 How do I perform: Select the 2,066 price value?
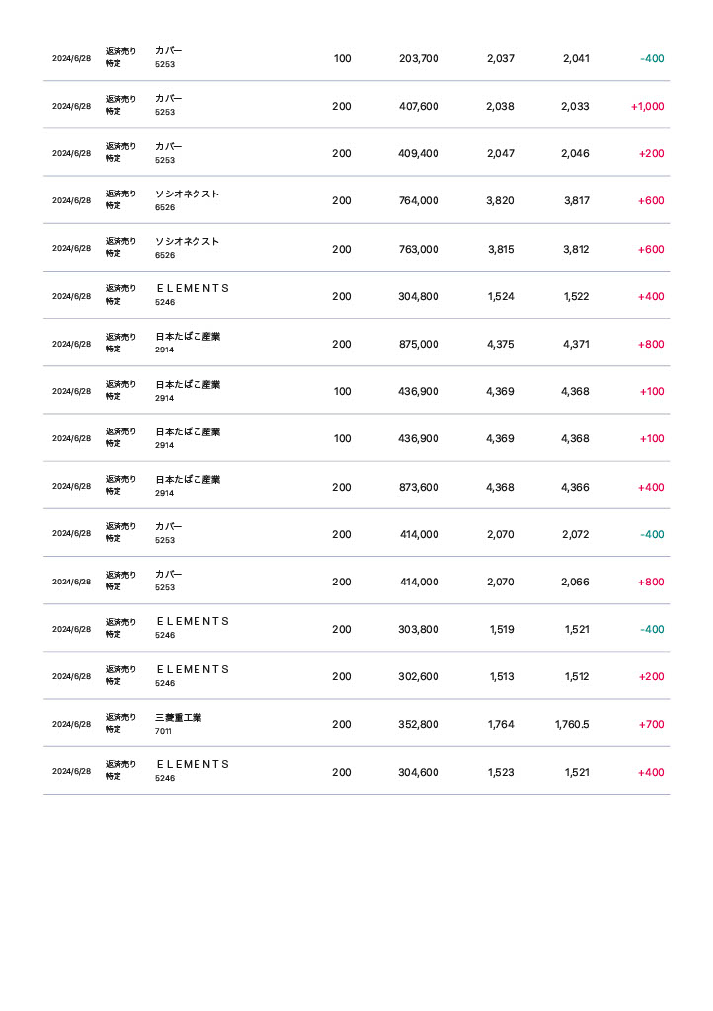click(x=575, y=583)
